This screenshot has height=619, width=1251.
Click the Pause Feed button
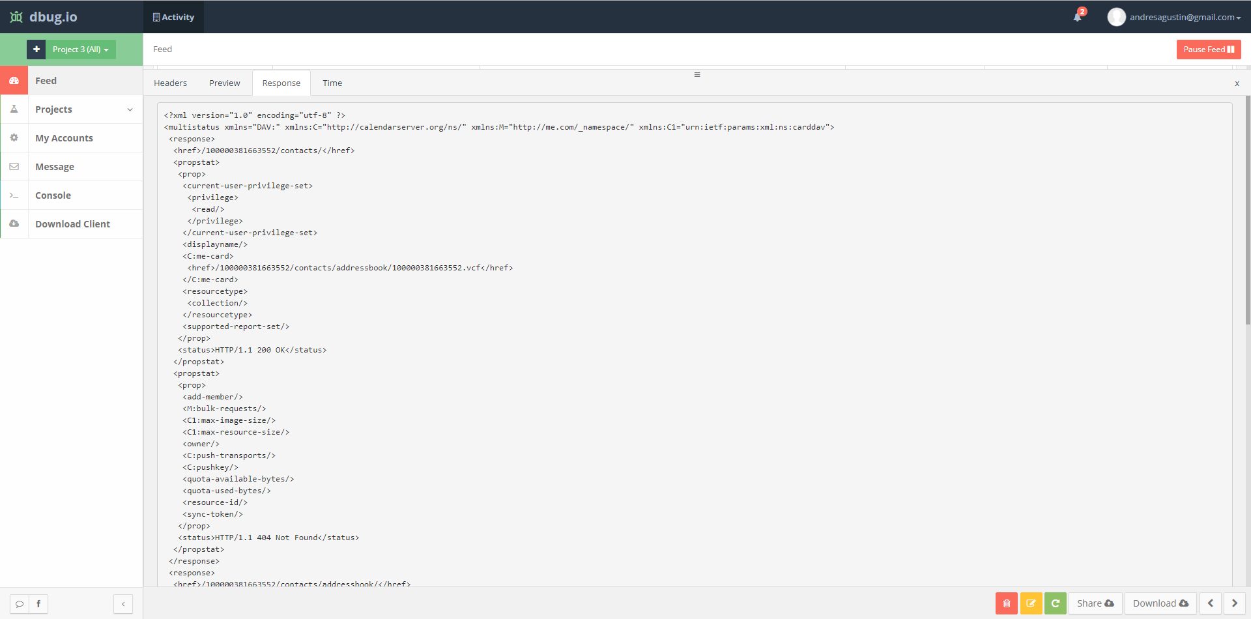tap(1209, 50)
